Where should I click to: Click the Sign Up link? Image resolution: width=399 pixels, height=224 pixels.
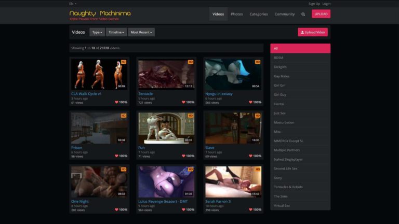[314, 4]
